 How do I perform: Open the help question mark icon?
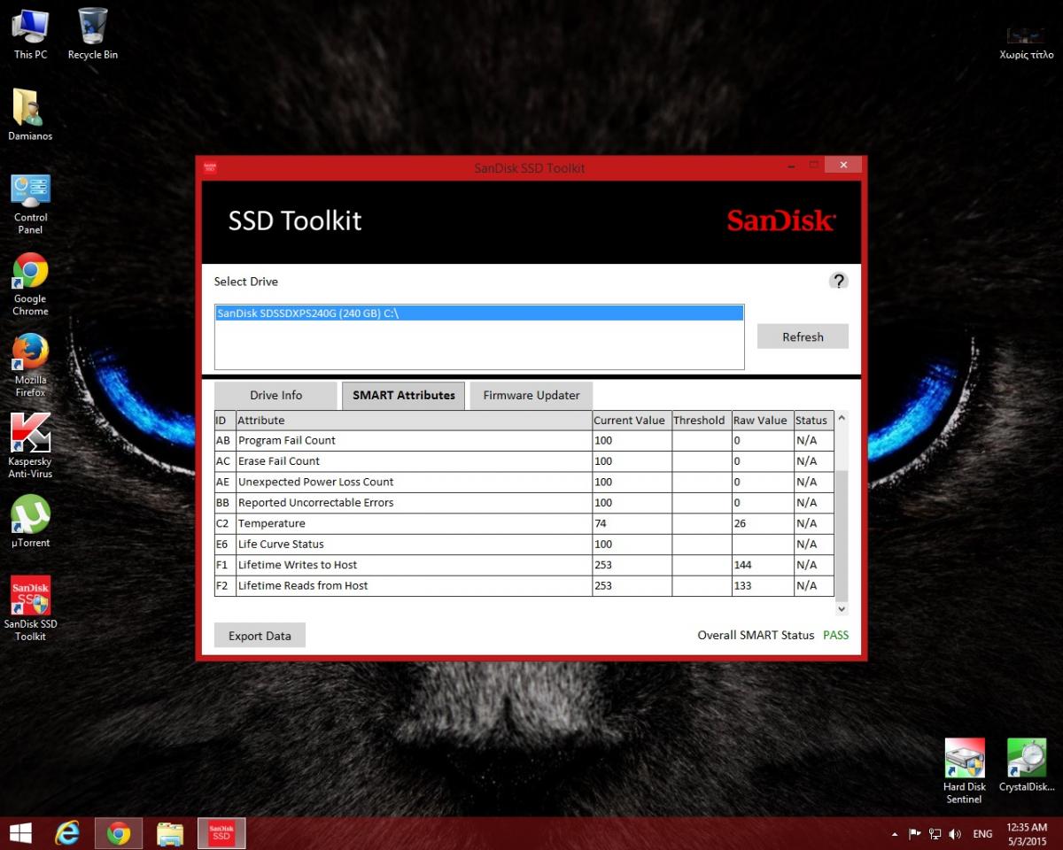[x=838, y=281]
